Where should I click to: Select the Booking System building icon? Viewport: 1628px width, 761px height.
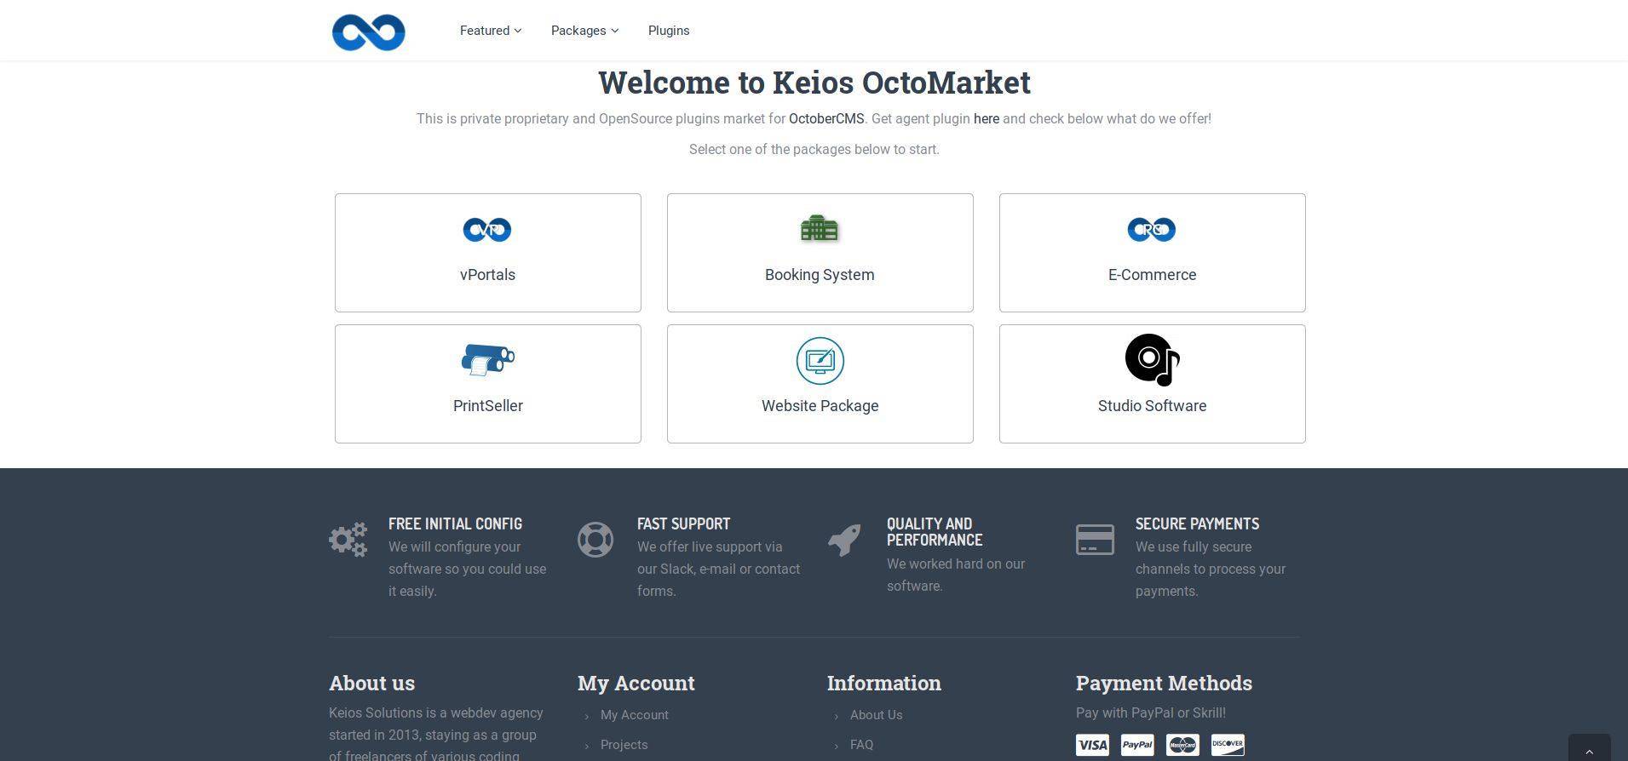(820, 228)
